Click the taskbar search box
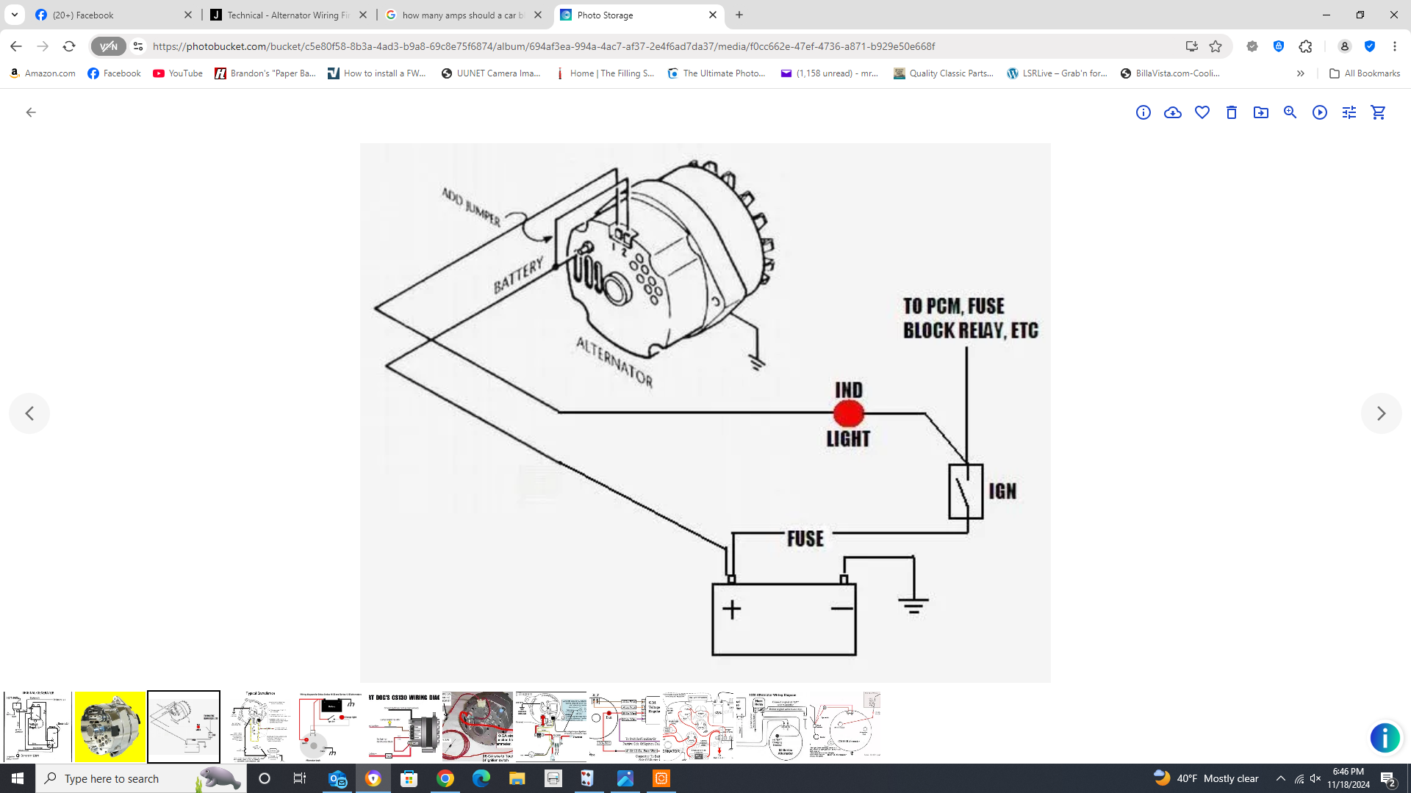This screenshot has height=793, width=1411. 140,778
